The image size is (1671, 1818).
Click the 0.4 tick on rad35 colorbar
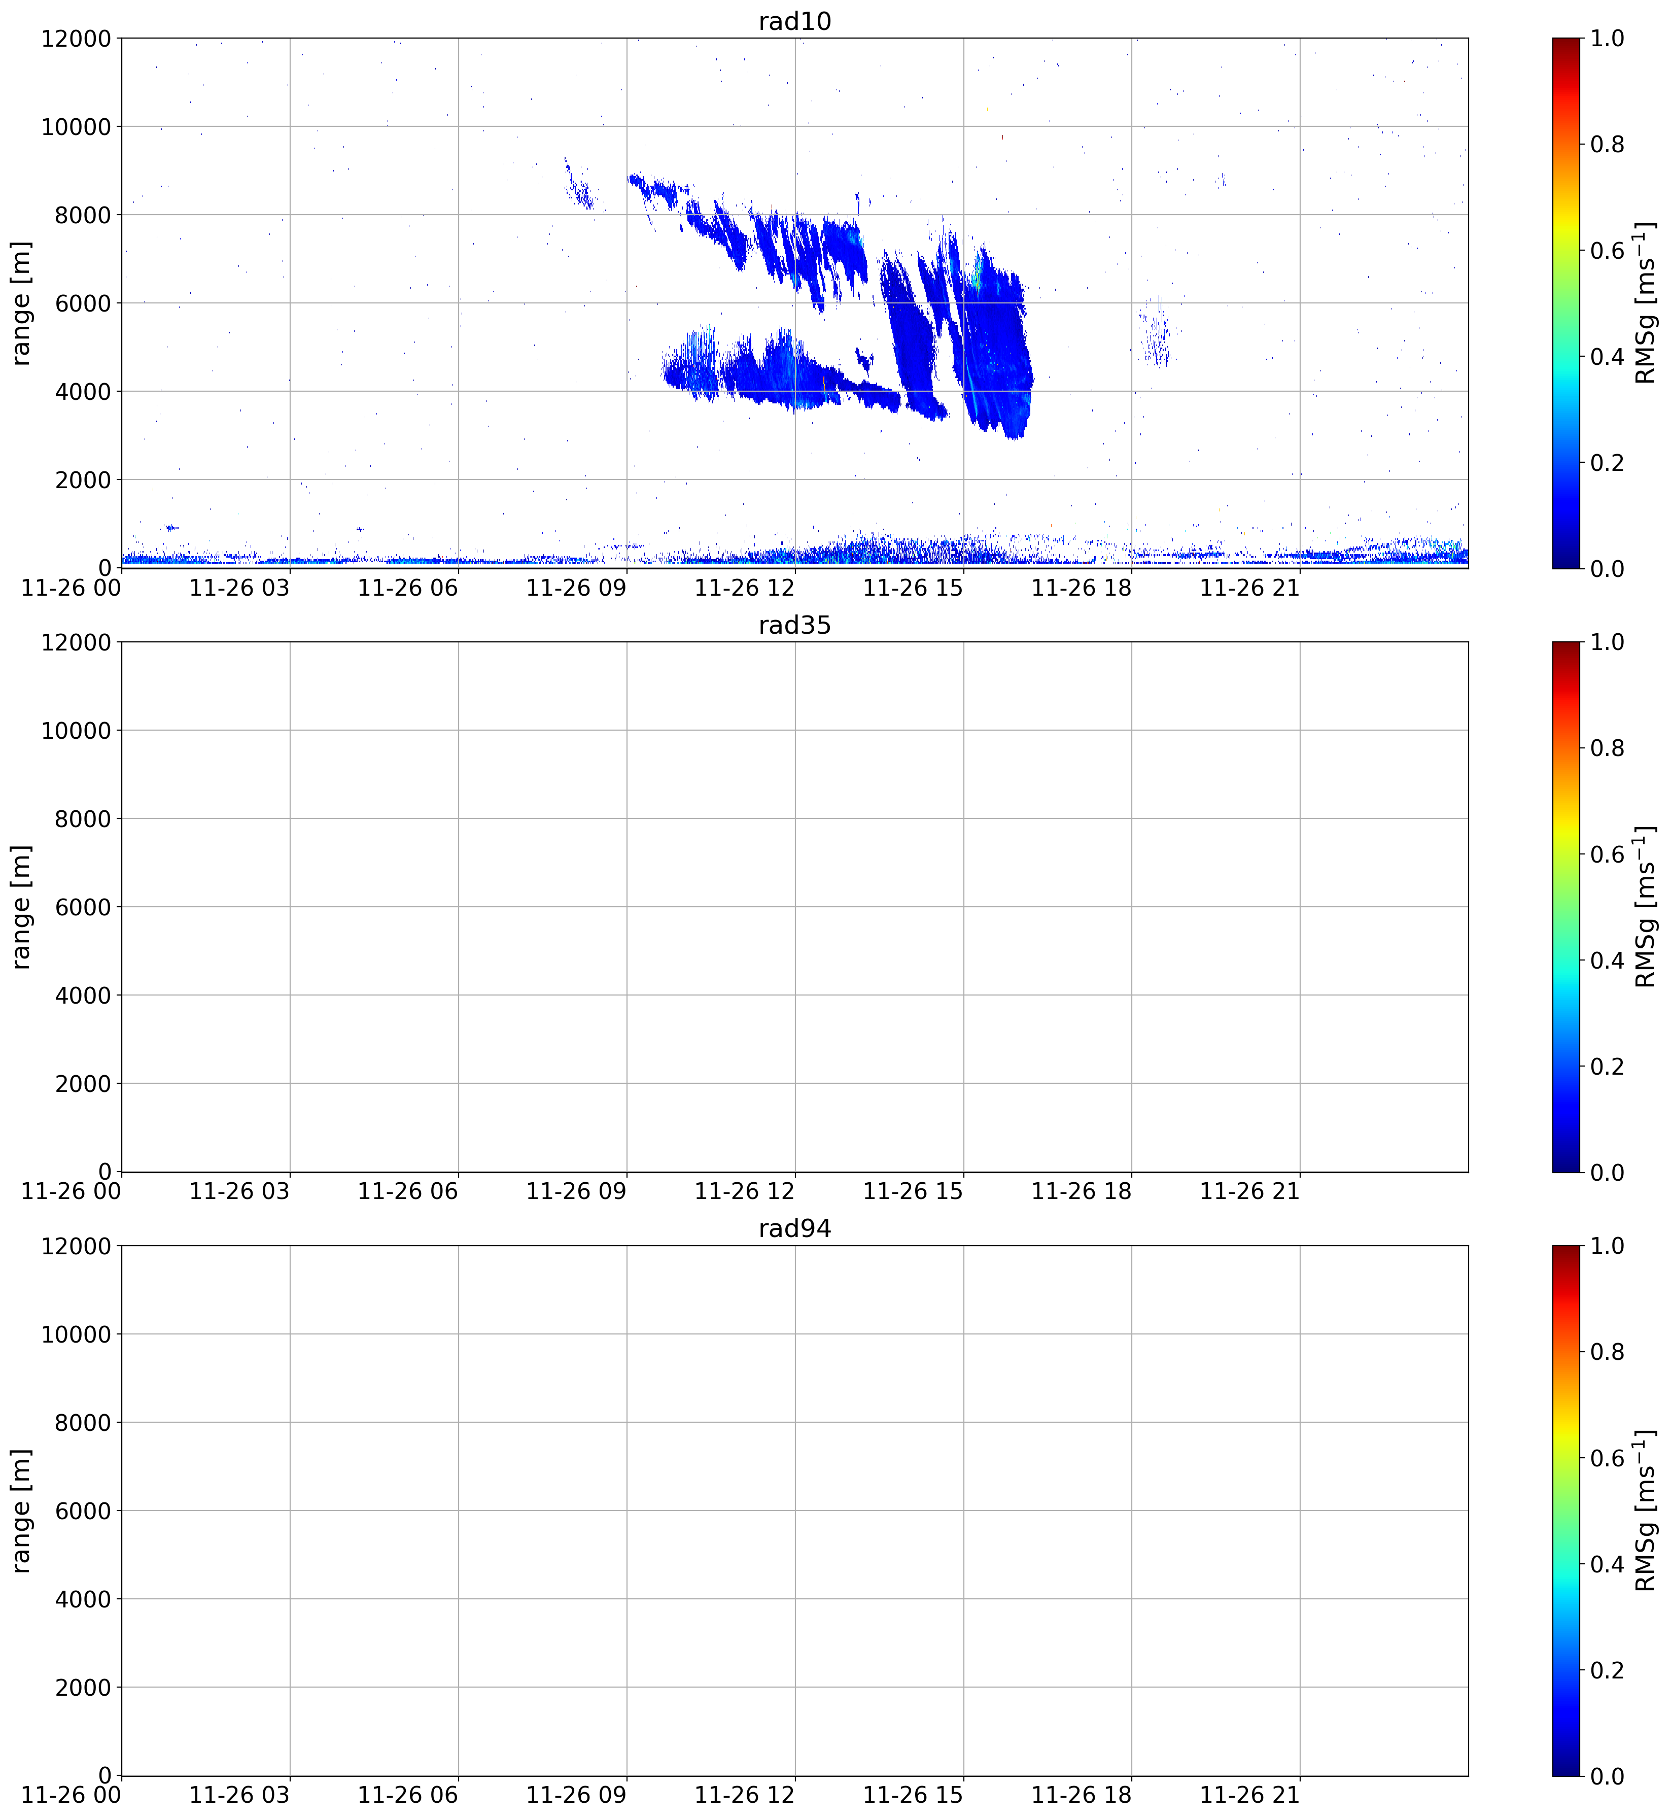pos(1607,961)
